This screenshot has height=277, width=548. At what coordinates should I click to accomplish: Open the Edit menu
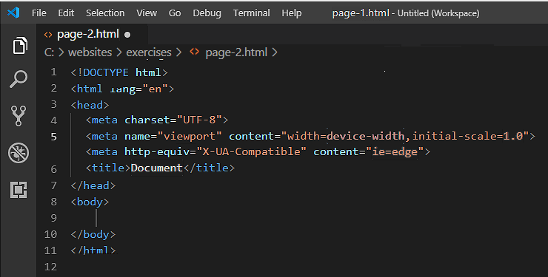tap(66, 13)
